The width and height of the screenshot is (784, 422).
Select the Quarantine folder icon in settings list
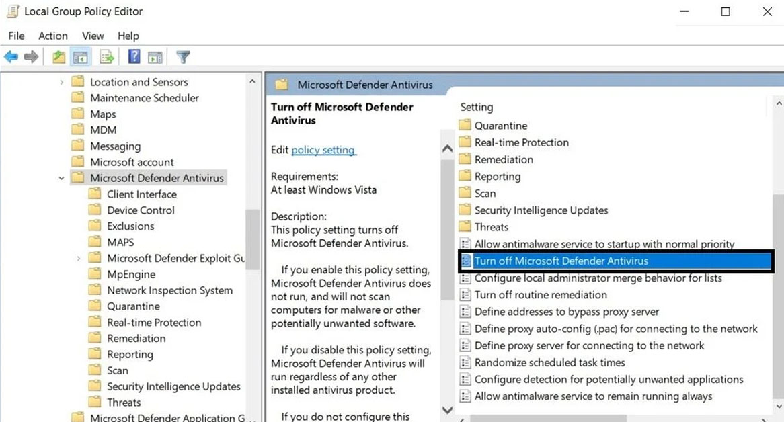[x=465, y=126]
